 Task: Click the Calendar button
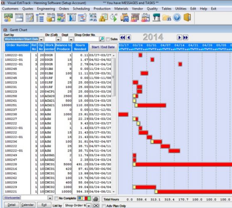(x=28, y=205)
